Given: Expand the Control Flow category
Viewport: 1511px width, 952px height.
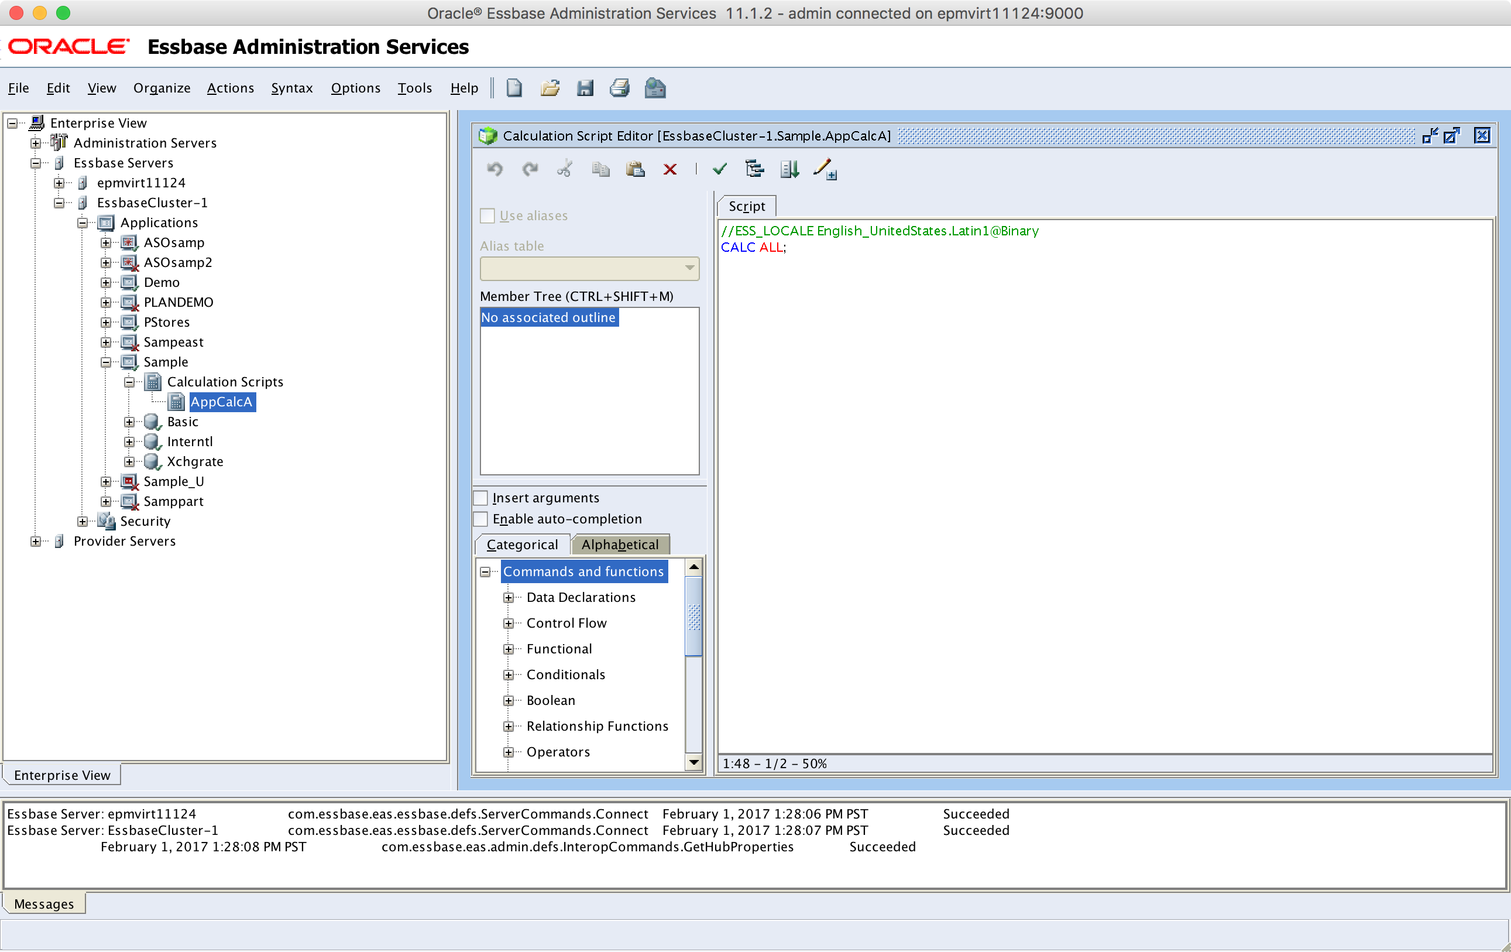Looking at the screenshot, I should tap(509, 623).
